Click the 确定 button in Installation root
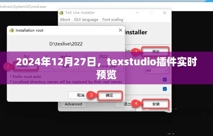 [110, 95]
